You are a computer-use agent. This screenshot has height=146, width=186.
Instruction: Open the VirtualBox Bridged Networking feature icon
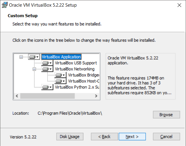(x=60, y=75)
